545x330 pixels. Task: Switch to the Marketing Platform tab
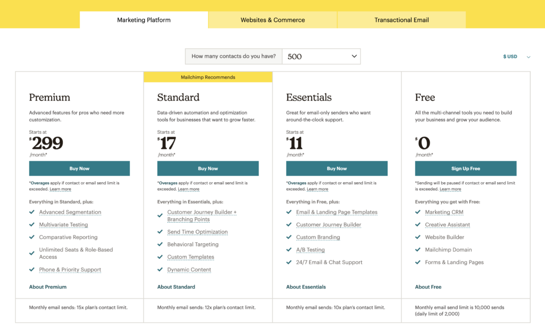[x=144, y=20]
